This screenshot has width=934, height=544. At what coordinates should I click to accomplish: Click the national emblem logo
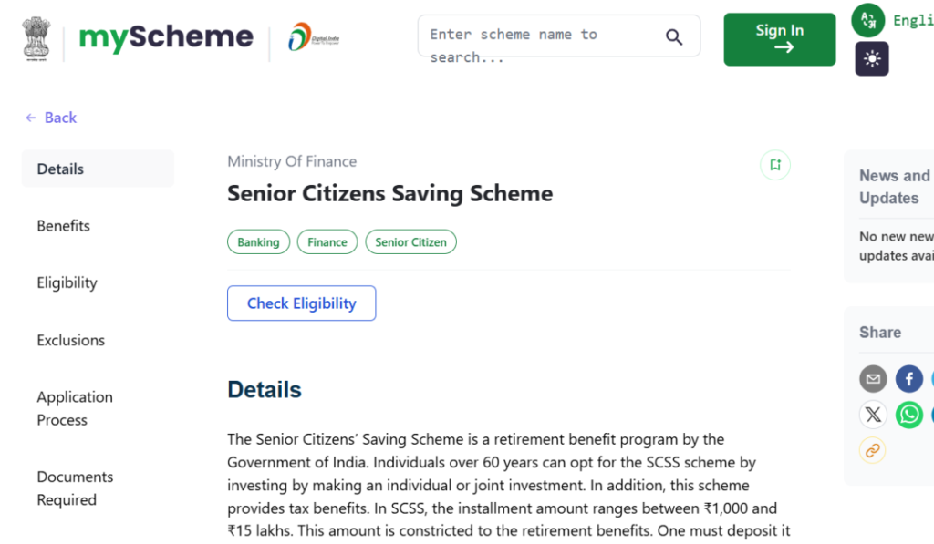(36, 37)
